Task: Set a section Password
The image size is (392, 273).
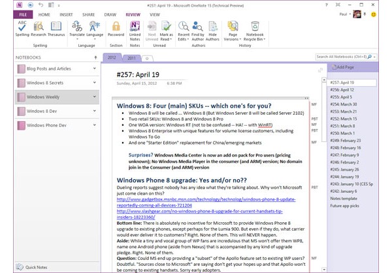Action: point(116,29)
